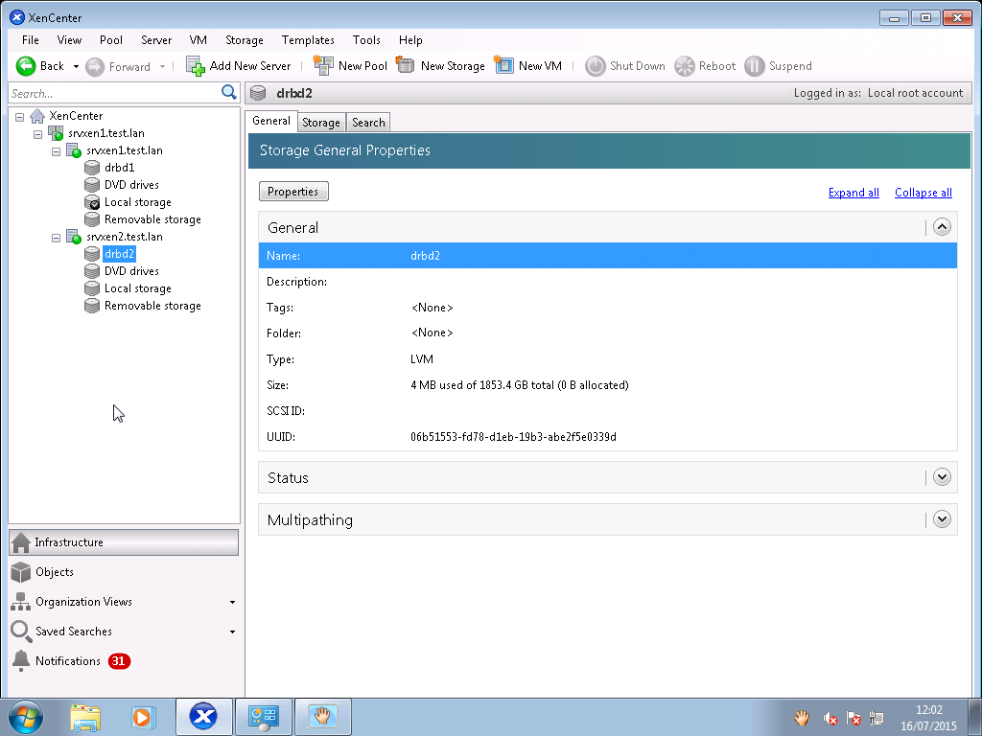Click the red Notifications count badge 31

(118, 661)
